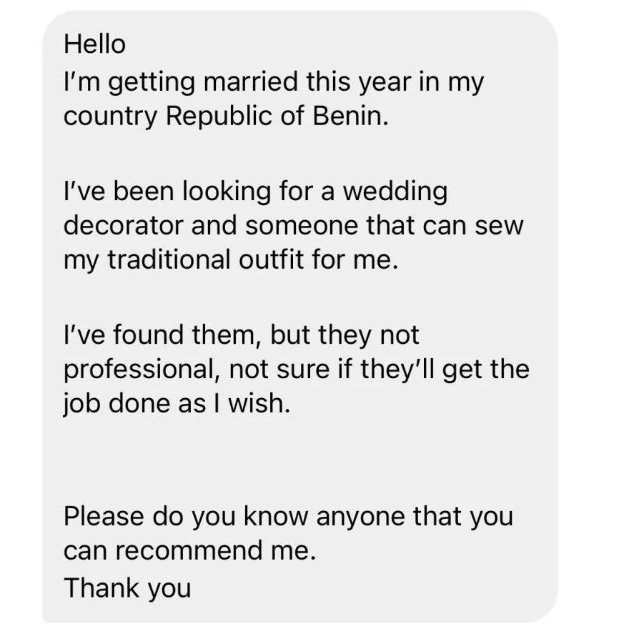The height and width of the screenshot is (624, 624).
Task: Click the word "recommend"
Action: click(x=188, y=550)
